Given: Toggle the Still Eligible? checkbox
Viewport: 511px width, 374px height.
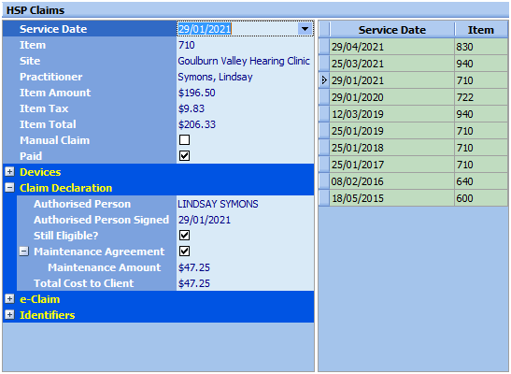Looking at the screenshot, I should click(x=184, y=236).
